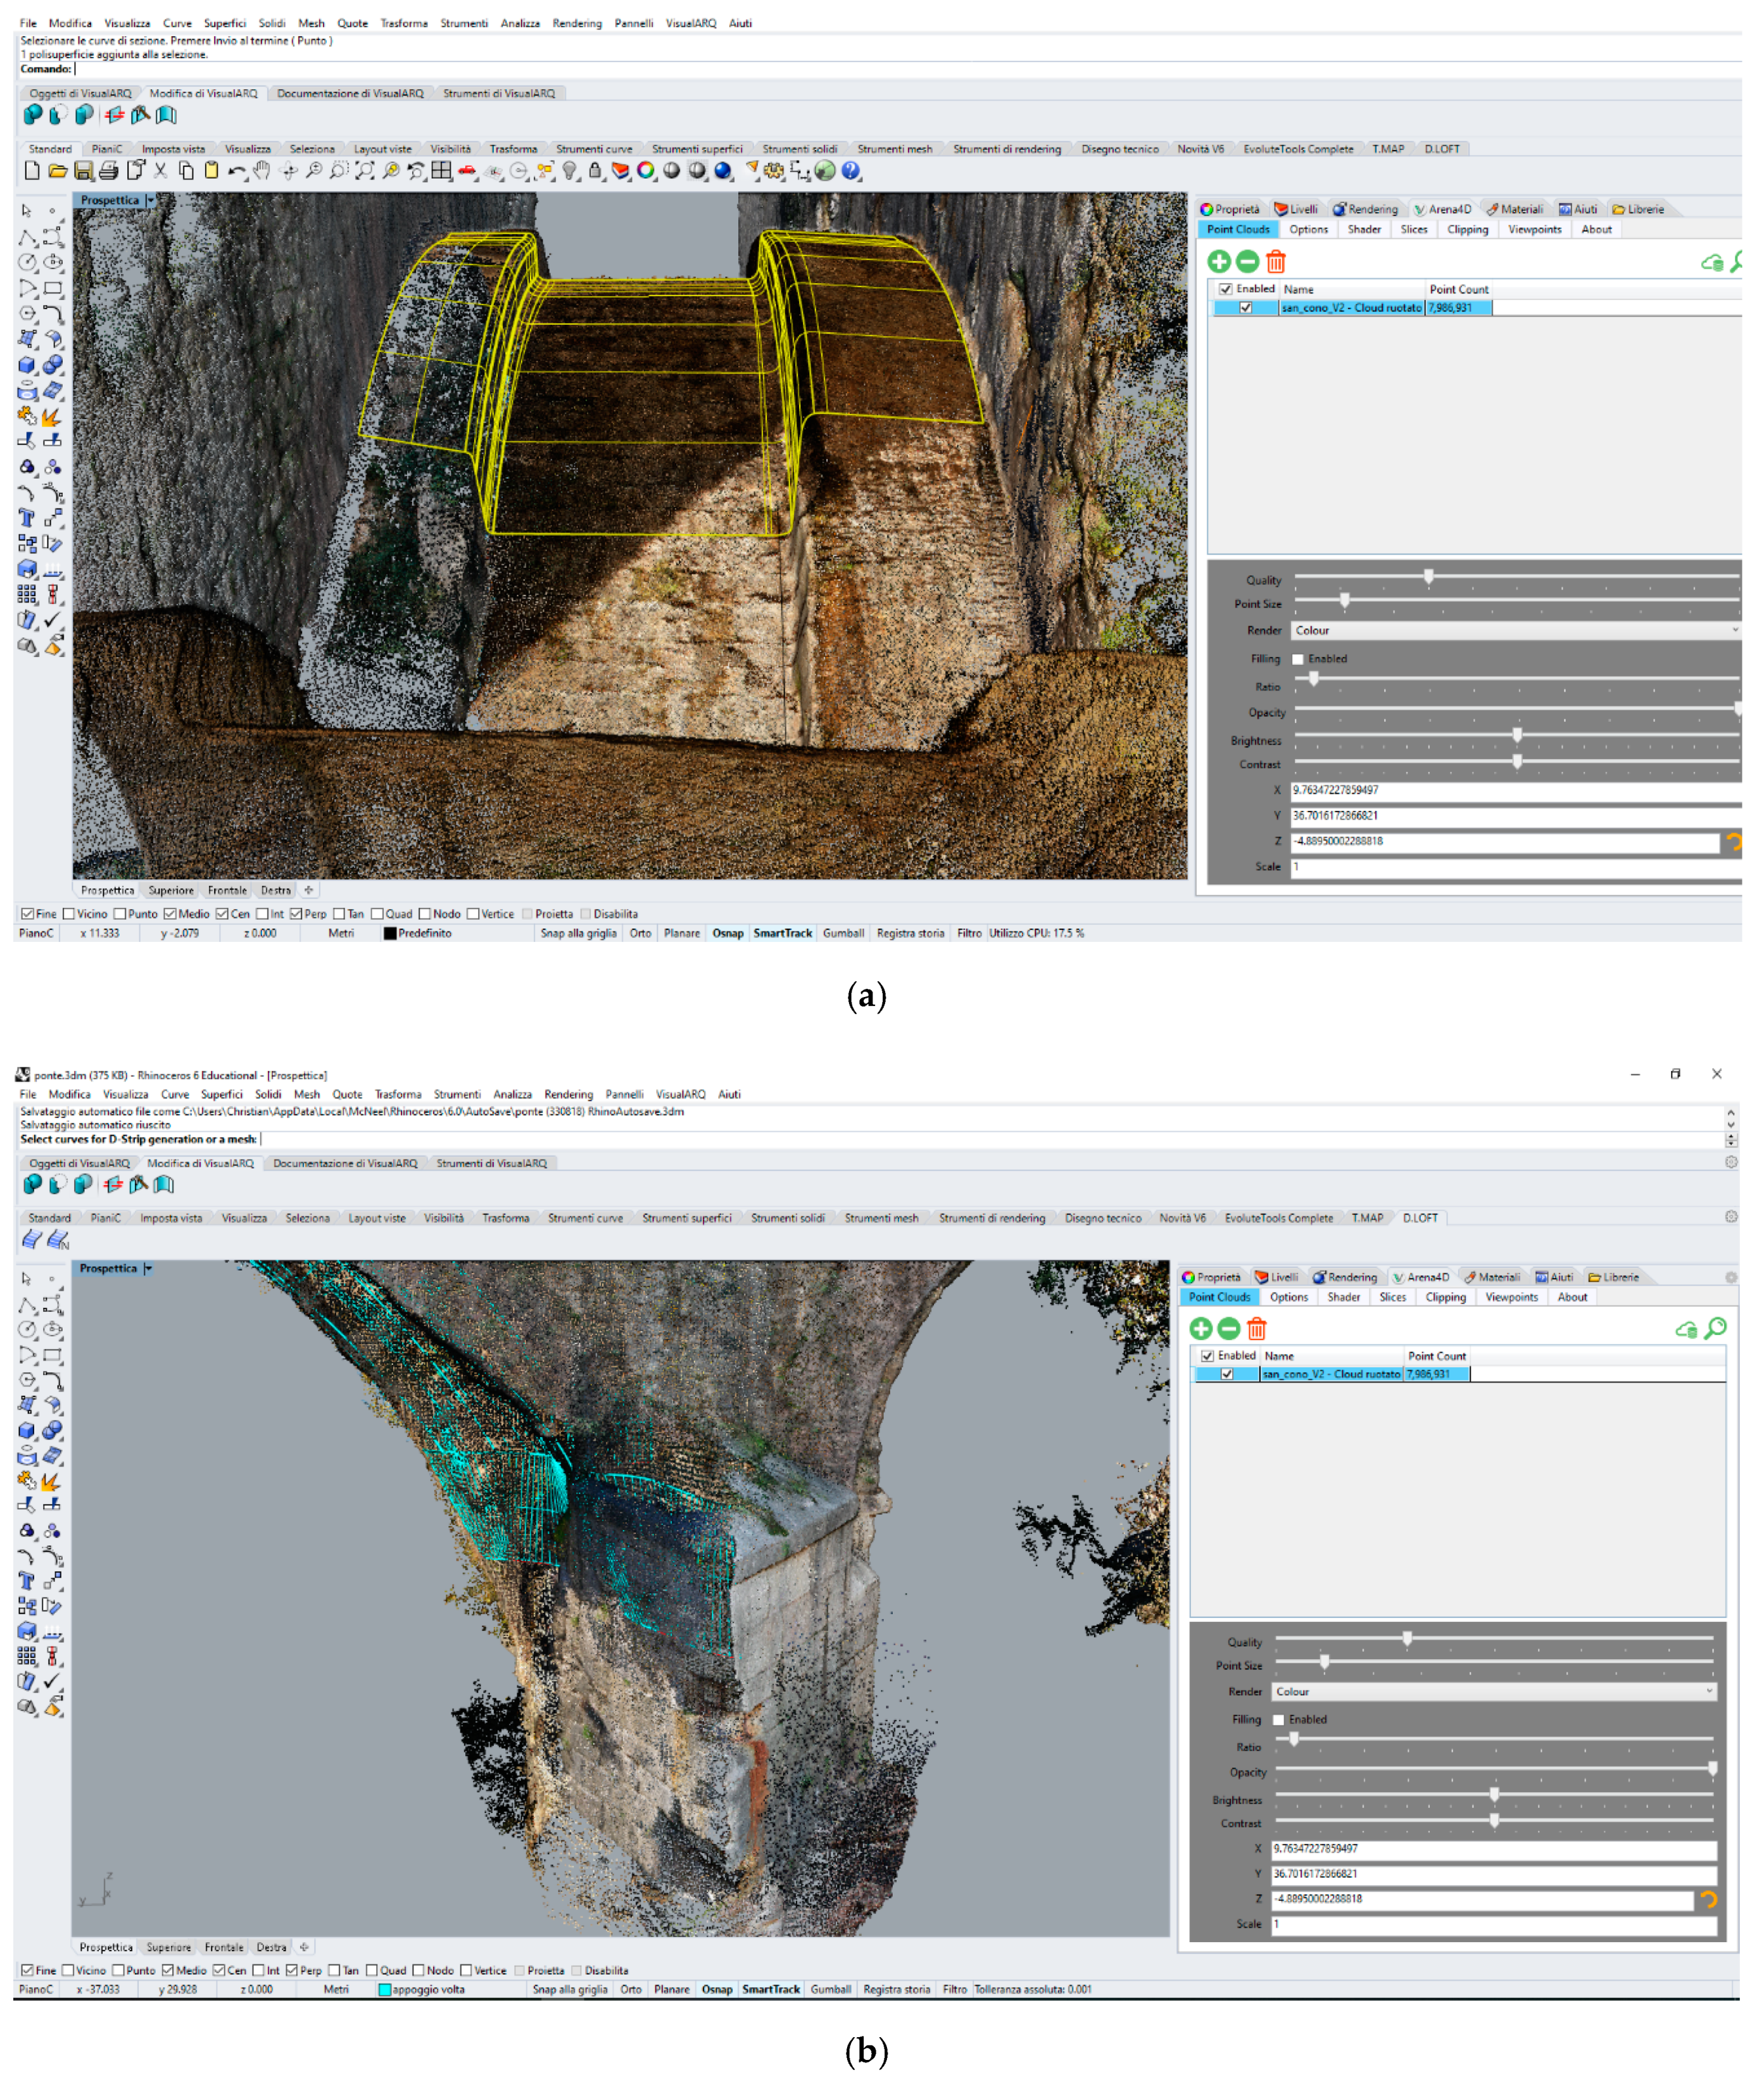Screen dimensions: 1764x2077
Task: Click the New file icon in window (a)
Action: pyautogui.click(x=32, y=171)
